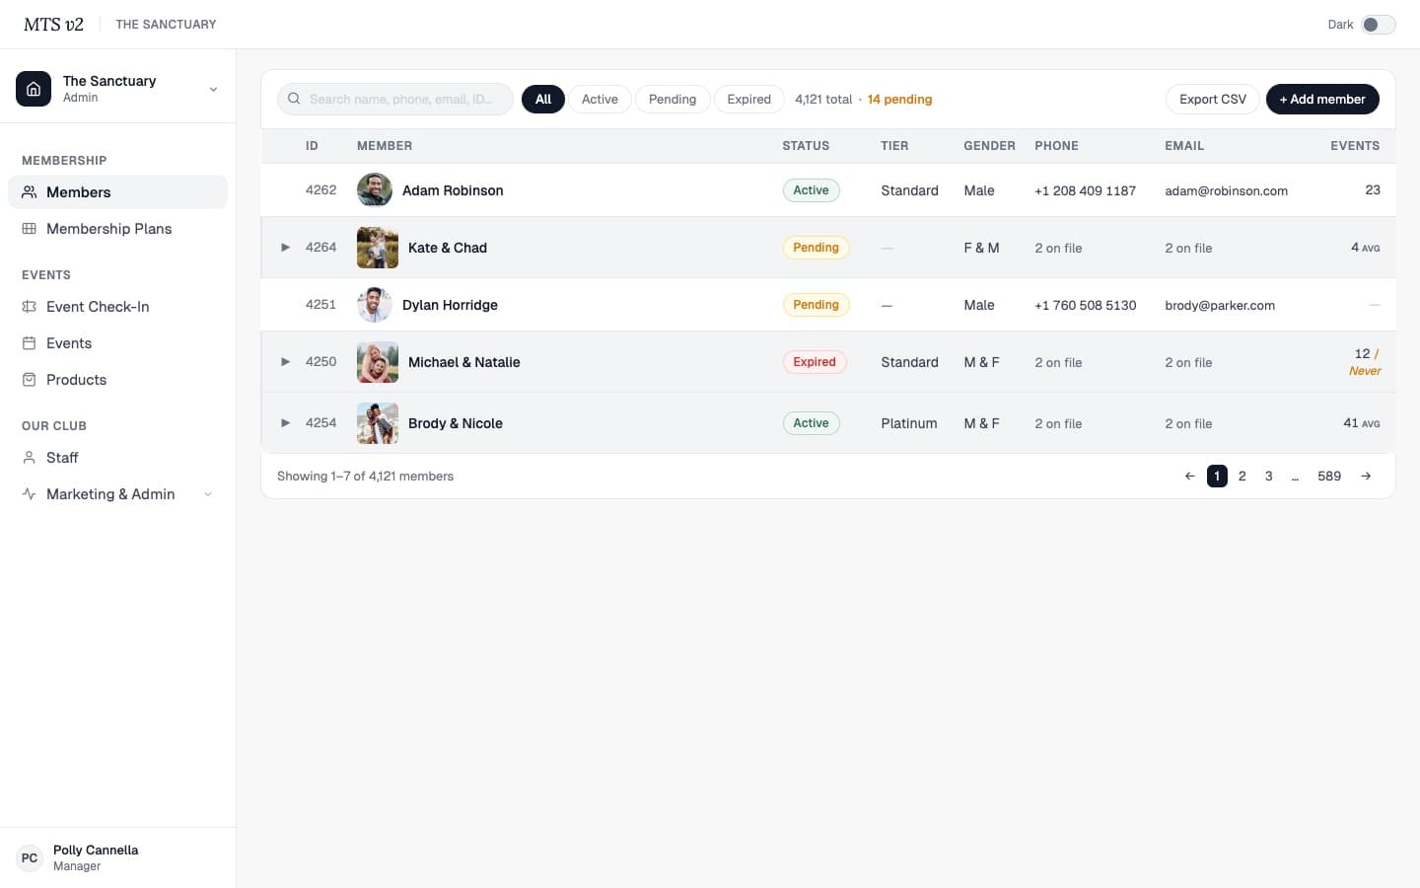
Task: Expand the Michael & Natalie row
Action: pos(285,362)
